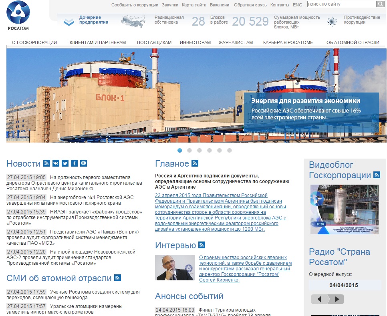Expand the Дочерние предприятия chevron
The height and width of the screenshot is (316, 387).
pyautogui.click(x=69, y=22)
